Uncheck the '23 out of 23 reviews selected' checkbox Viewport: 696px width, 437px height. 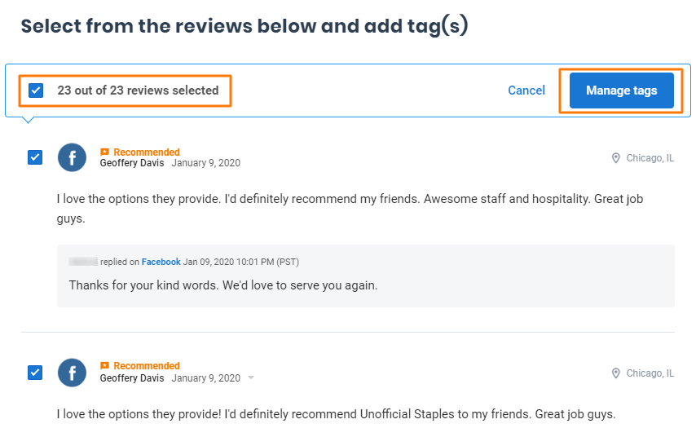[x=36, y=90]
